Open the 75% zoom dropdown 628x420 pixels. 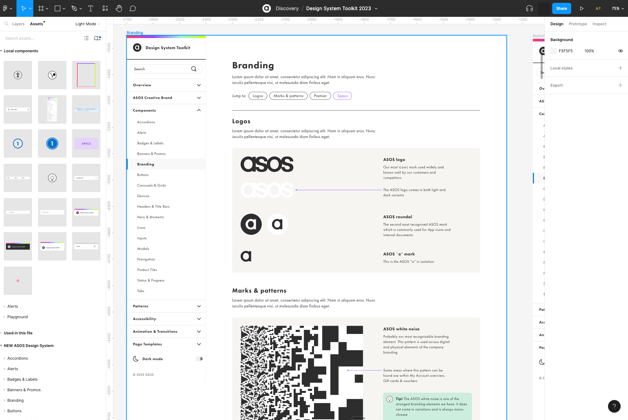point(618,8)
